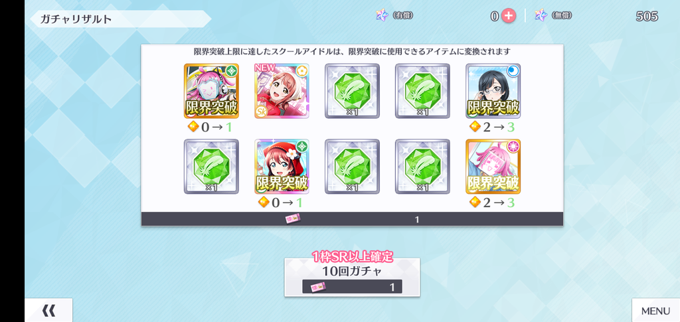Tap the bottom-row green gem beside the sketchbook card
Screen dimensions: 680x322
click(x=422, y=167)
